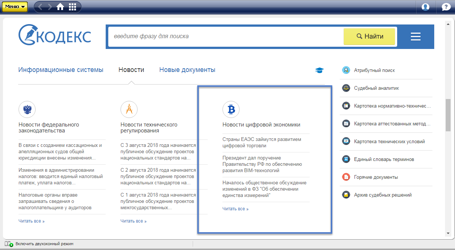Screen dimensions: 455x250
Task: Open Судебный аналитик from sidebar
Action: click(x=376, y=88)
